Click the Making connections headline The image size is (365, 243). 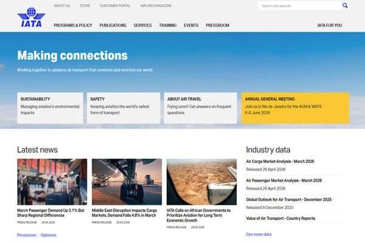(x=72, y=55)
